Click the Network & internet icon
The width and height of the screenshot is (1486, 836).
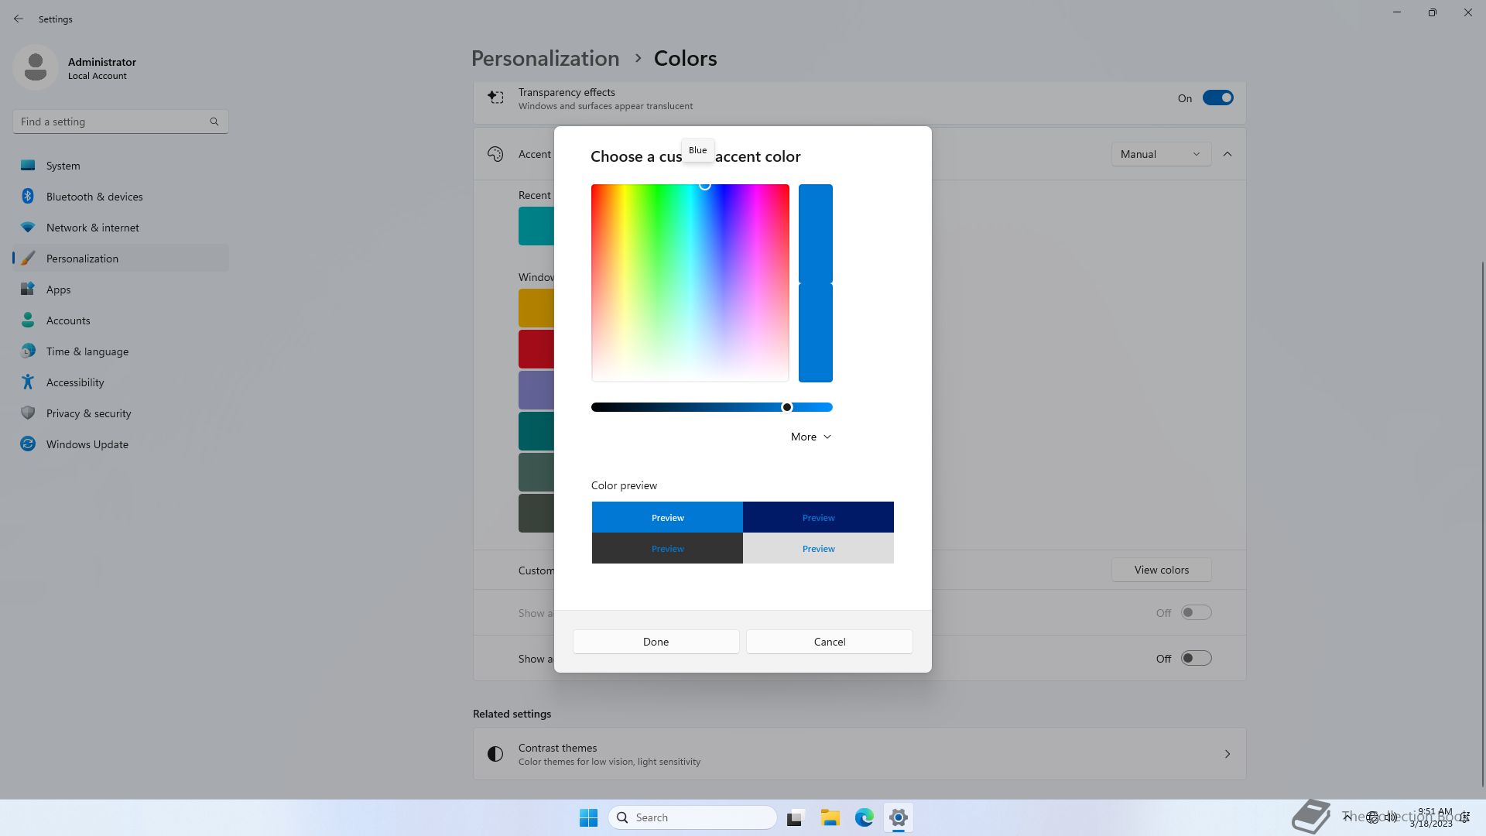coord(28,228)
